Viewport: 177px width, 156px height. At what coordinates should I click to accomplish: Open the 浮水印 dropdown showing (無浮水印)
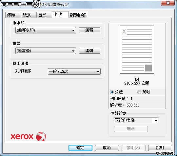coord(46,30)
